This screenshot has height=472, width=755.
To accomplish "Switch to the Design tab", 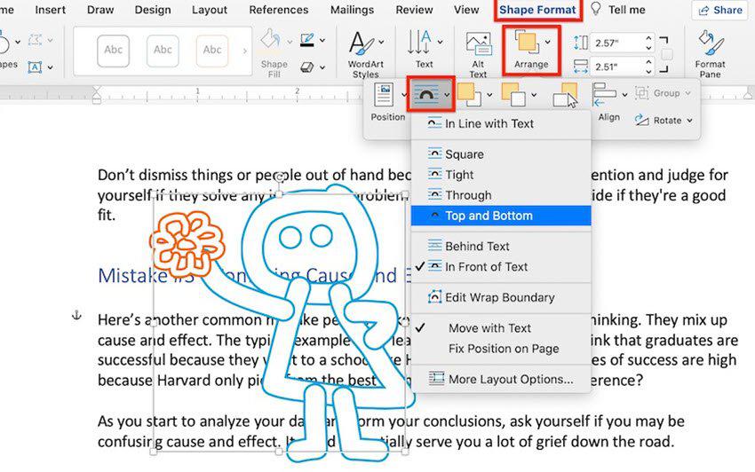I will [153, 10].
